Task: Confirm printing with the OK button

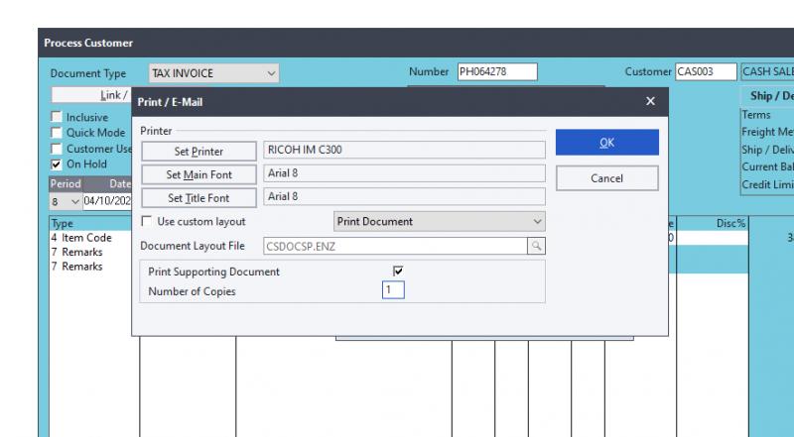Action: [x=606, y=143]
